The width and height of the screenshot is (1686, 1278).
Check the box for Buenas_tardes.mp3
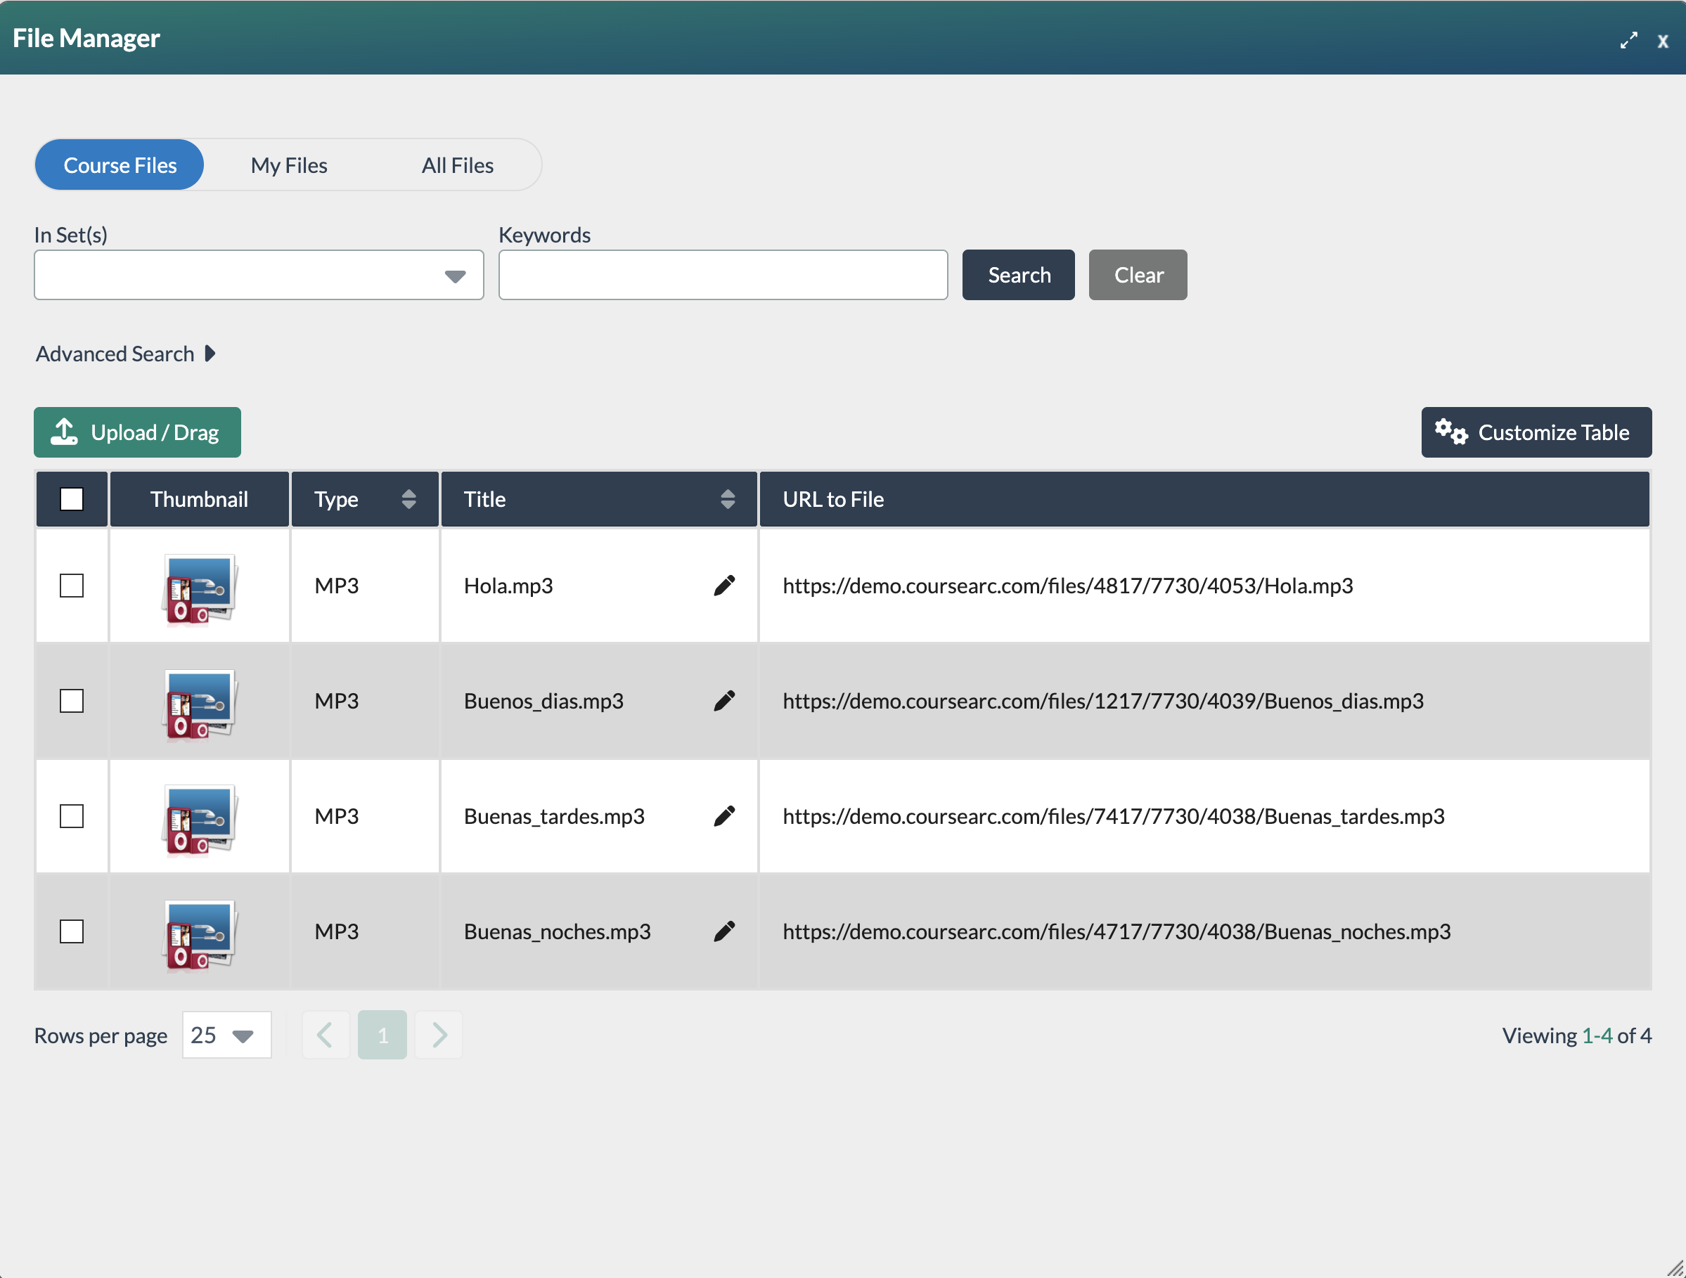pyautogui.click(x=72, y=816)
